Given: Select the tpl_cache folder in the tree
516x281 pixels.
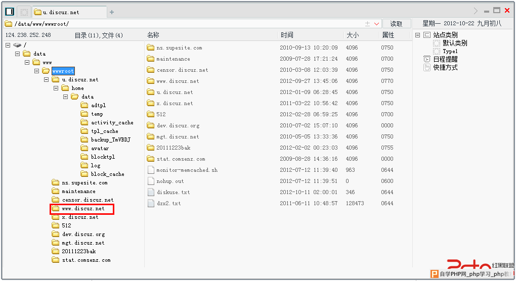Looking at the screenshot, I should coord(105,131).
